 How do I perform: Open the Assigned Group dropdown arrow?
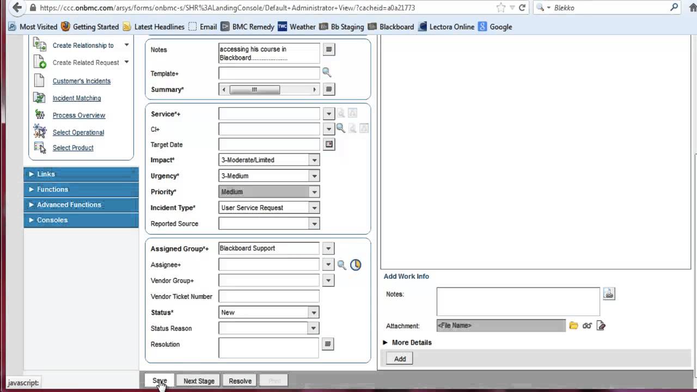[328, 248]
